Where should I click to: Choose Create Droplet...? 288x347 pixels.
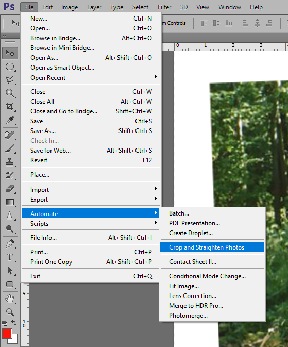[x=212, y=233]
